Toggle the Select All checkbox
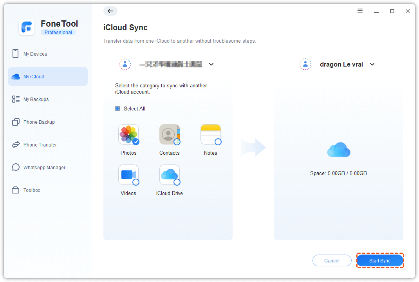 117,108
